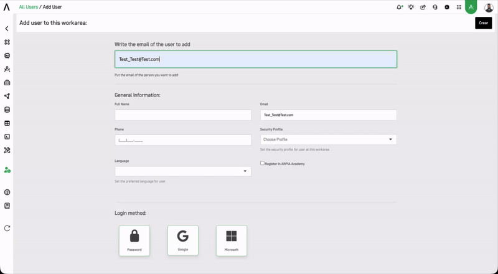Open the green user settings sidebar icon
The width and height of the screenshot is (498, 274).
coord(7,170)
